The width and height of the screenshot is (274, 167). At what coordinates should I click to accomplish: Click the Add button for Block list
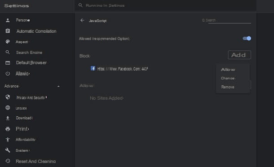239,55
